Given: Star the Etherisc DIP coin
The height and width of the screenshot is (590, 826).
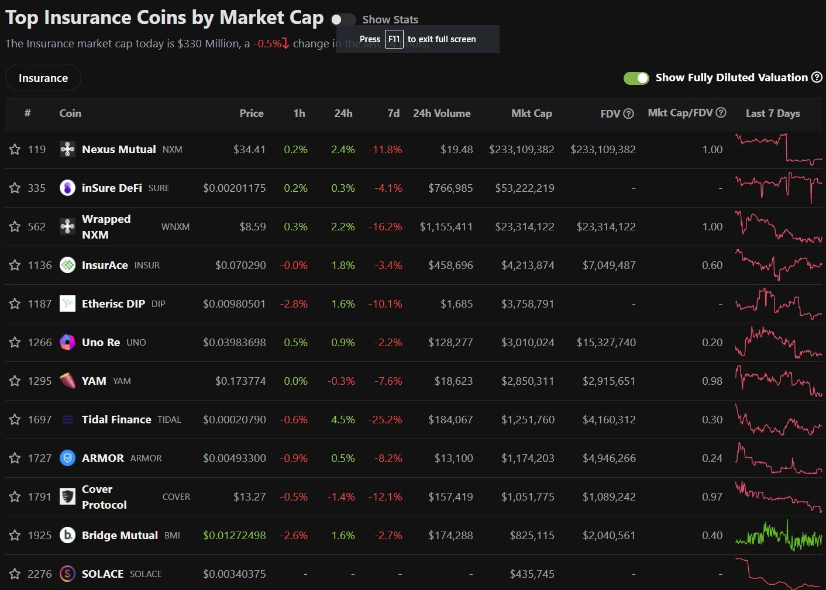Looking at the screenshot, I should click(x=15, y=304).
